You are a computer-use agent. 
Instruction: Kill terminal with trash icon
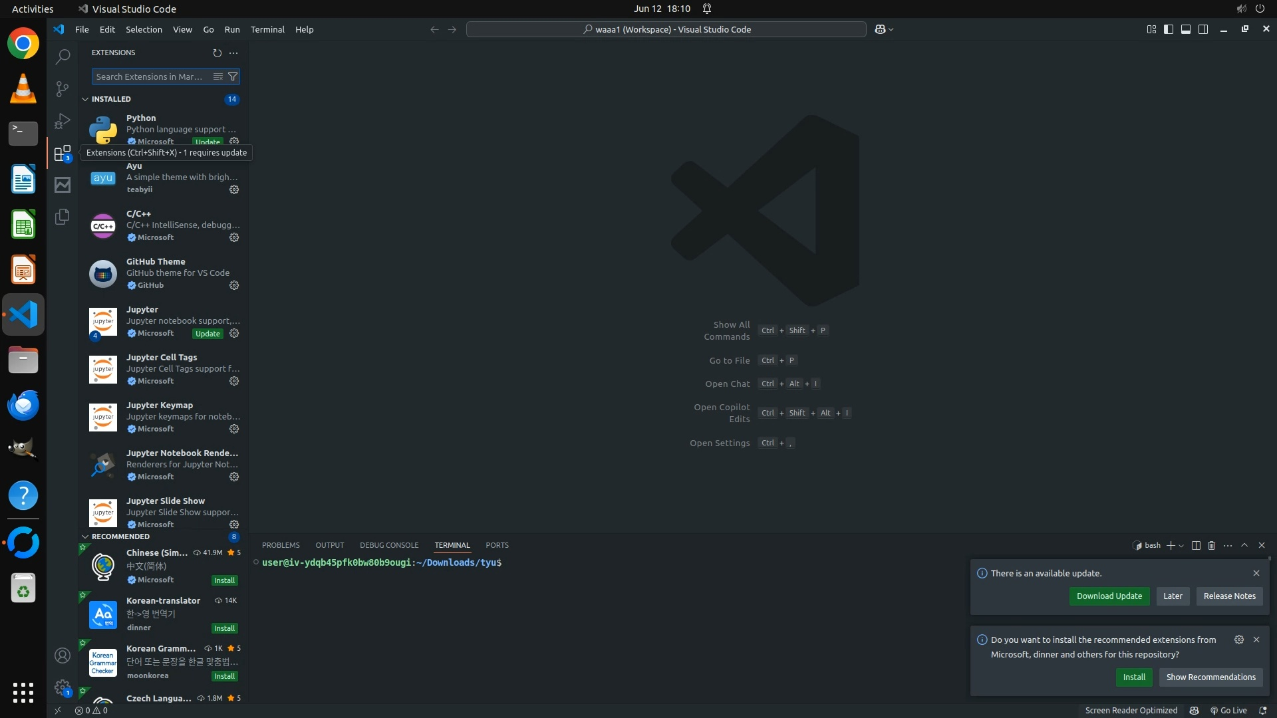(x=1211, y=545)
